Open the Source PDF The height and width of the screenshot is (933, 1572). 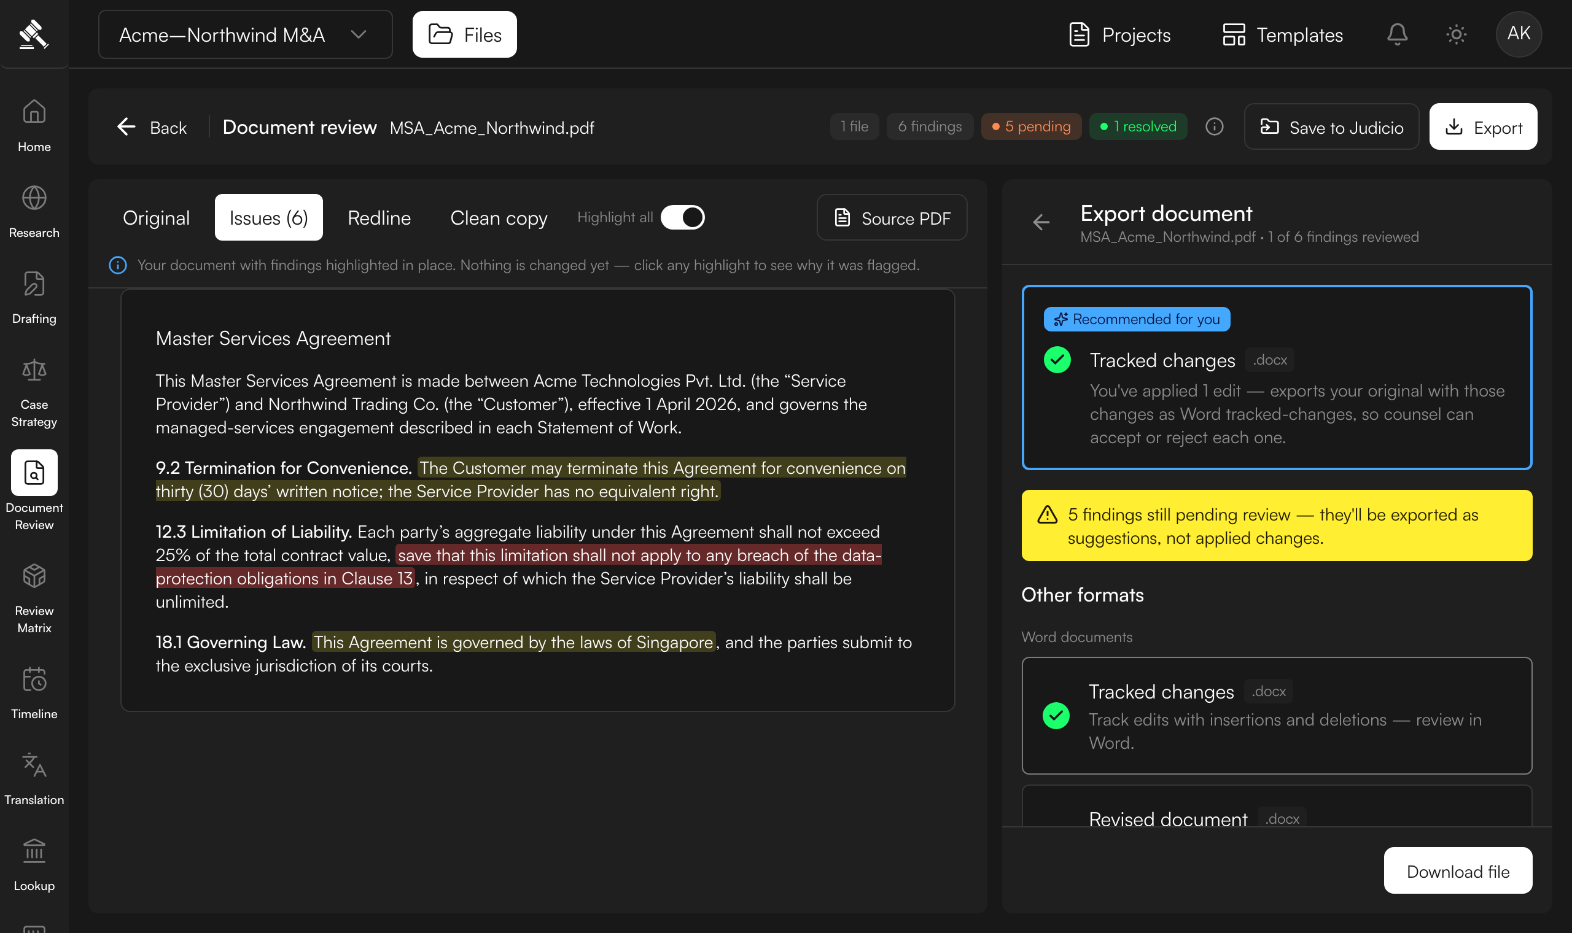pyautogui.click(x=892, y=217)
